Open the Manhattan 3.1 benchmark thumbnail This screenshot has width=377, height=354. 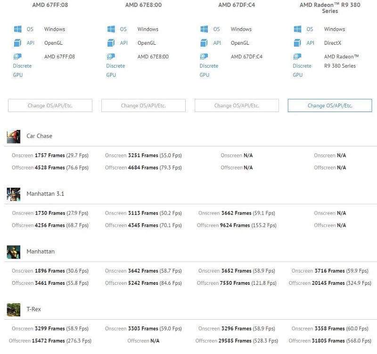[x=14, y=194]
